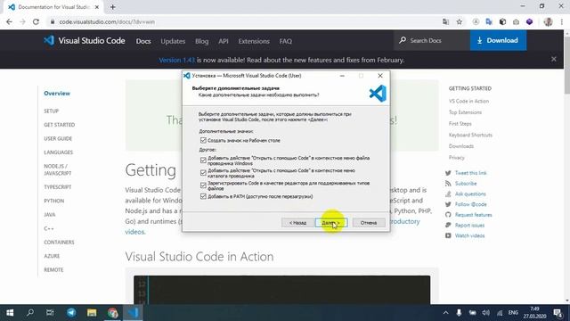
Task: Open the Windows Start menu
Action: [10, 313]
